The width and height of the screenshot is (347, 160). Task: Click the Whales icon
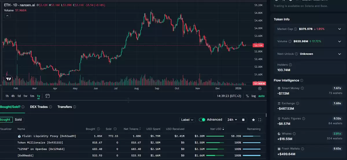(279, 134)
